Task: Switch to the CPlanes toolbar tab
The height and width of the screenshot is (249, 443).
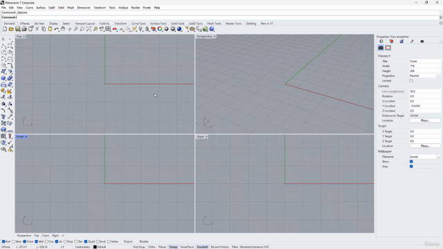Action: [25, 24]
